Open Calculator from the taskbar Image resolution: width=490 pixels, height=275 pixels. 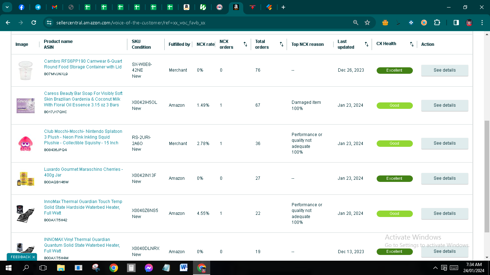[x=131, y=268]
